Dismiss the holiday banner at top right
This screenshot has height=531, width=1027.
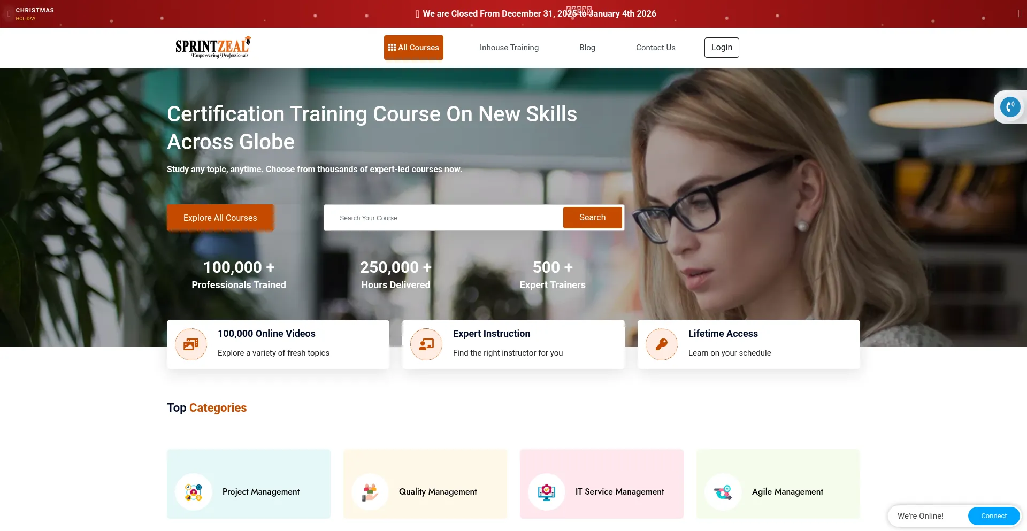(1019, 14)
